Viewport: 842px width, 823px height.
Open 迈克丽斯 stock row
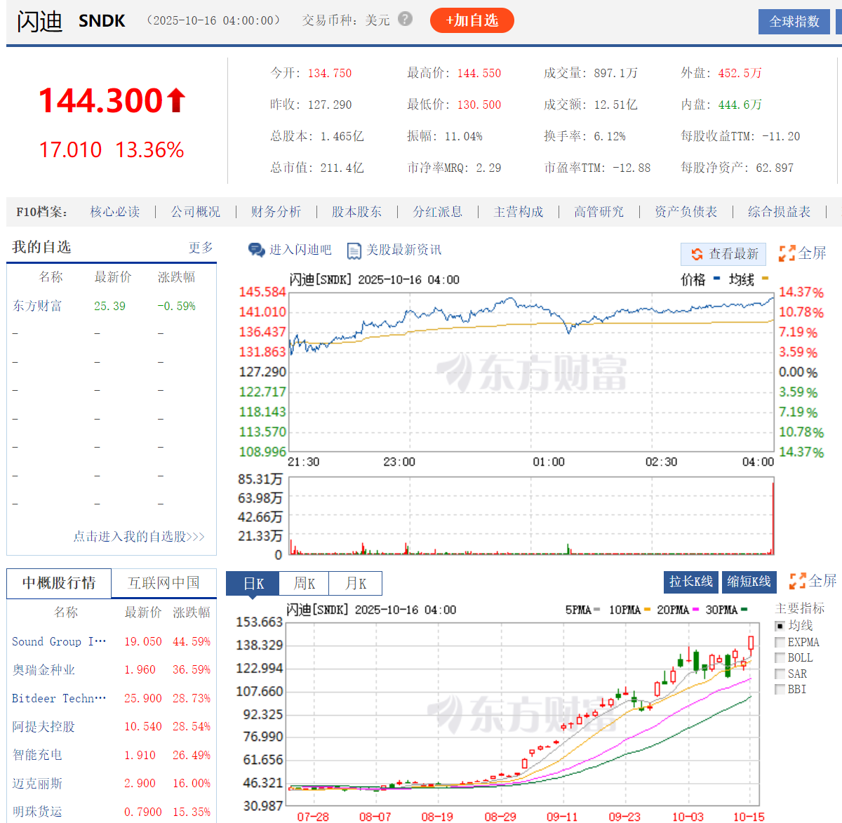point(37,784)
